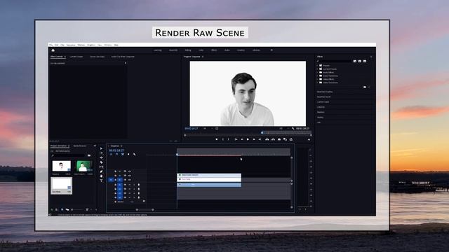
Task: Export frame with camera icon
Action: click(x=279, y=139)
